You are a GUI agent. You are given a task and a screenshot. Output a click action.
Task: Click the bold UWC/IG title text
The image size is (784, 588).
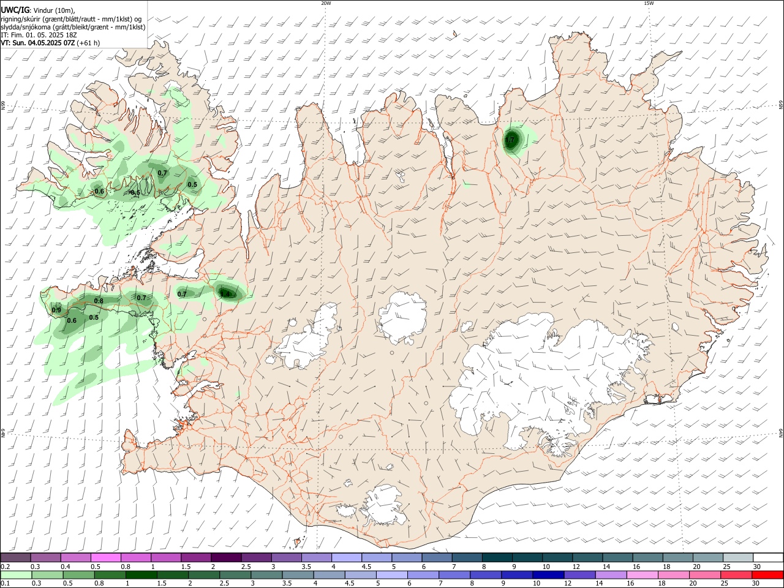[15, 10]
